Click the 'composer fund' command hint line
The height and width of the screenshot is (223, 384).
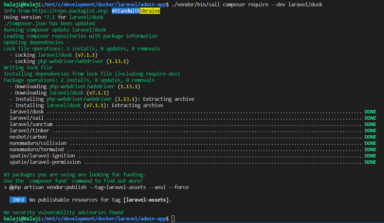tap(73, 181)
